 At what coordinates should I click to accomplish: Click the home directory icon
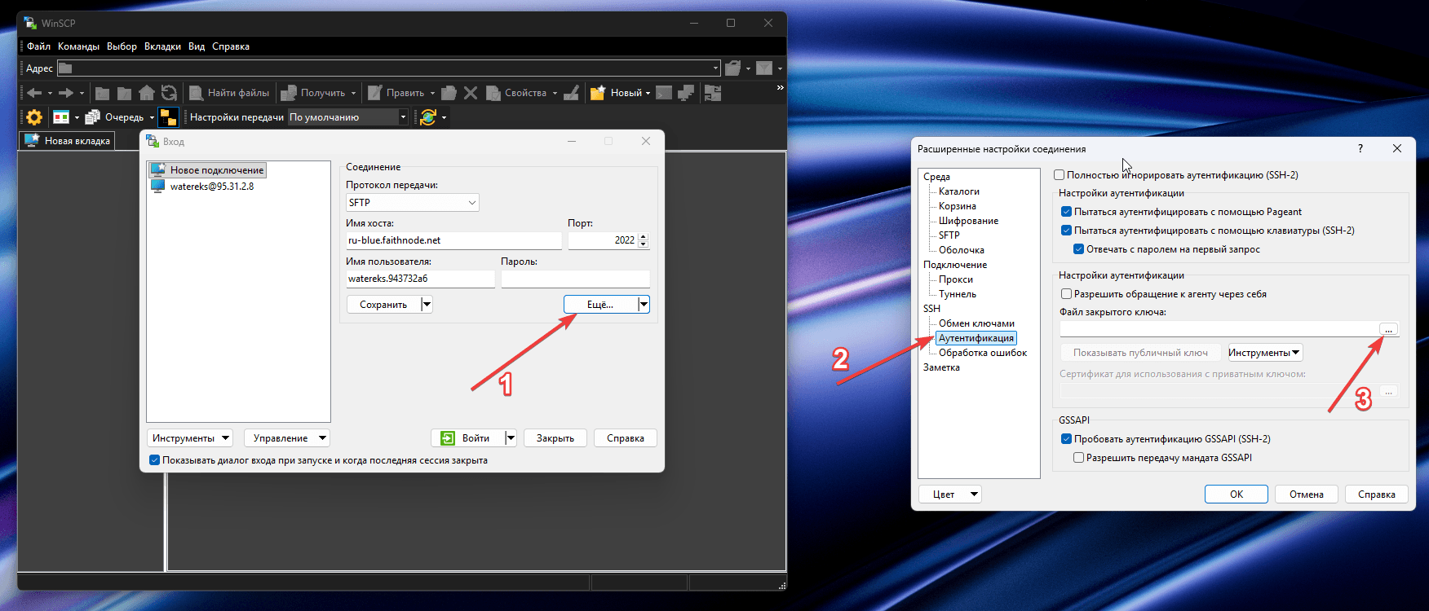pos(147,93)
